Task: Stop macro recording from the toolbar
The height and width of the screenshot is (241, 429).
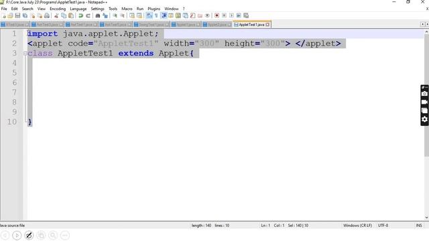Action: click(224, 15)
